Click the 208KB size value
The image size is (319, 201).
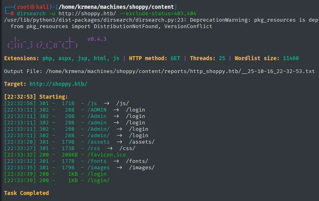70,155
